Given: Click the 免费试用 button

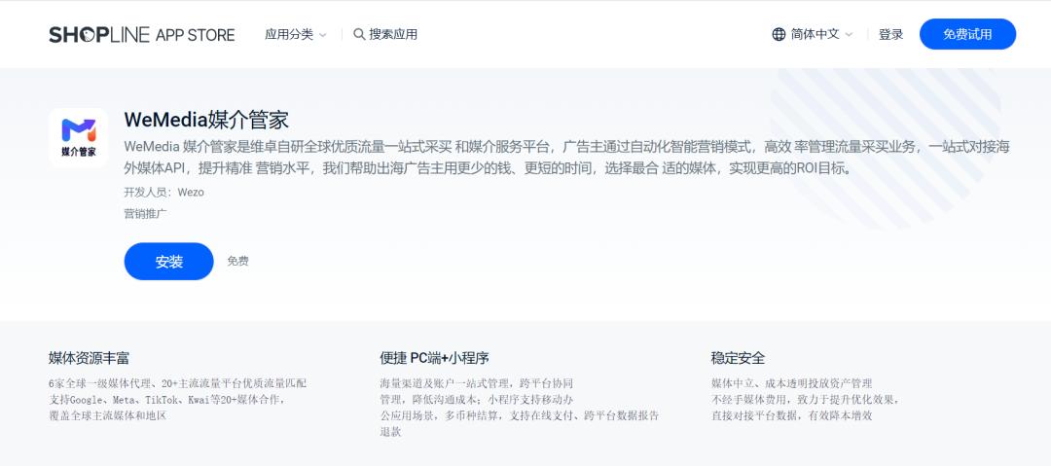Looking at the screenshot, I should (x=967, y=34).
